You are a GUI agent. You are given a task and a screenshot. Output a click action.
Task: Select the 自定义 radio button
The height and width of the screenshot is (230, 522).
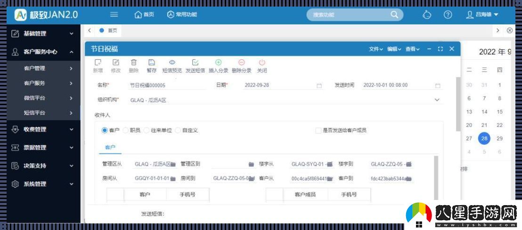pos(178,130)
